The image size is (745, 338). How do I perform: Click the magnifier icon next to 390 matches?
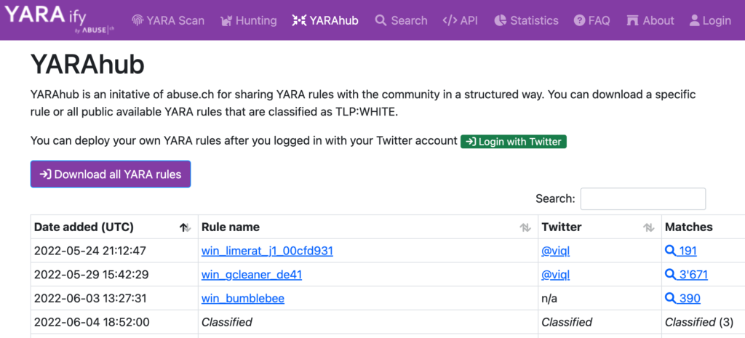670,298
